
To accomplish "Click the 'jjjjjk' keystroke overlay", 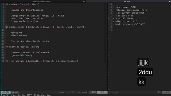I will click(143, 62).
